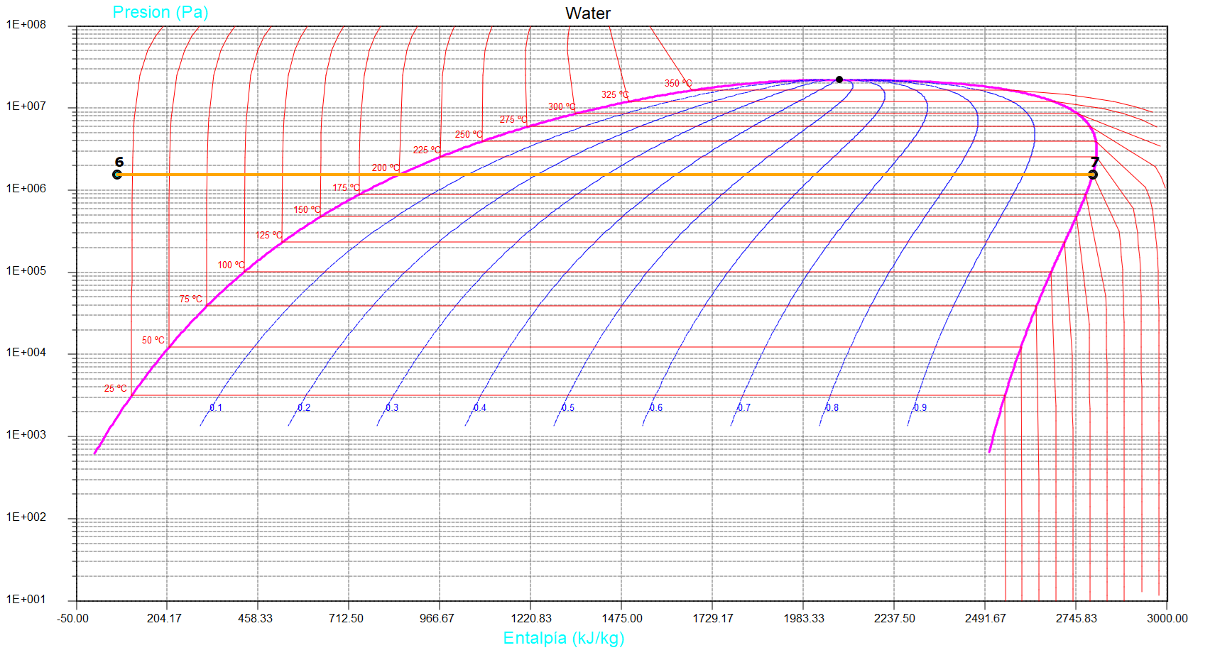Select the -50.00 enthalpy axis tick label
Viewport: 1215px width, 655px height.
tap(73, 618)
